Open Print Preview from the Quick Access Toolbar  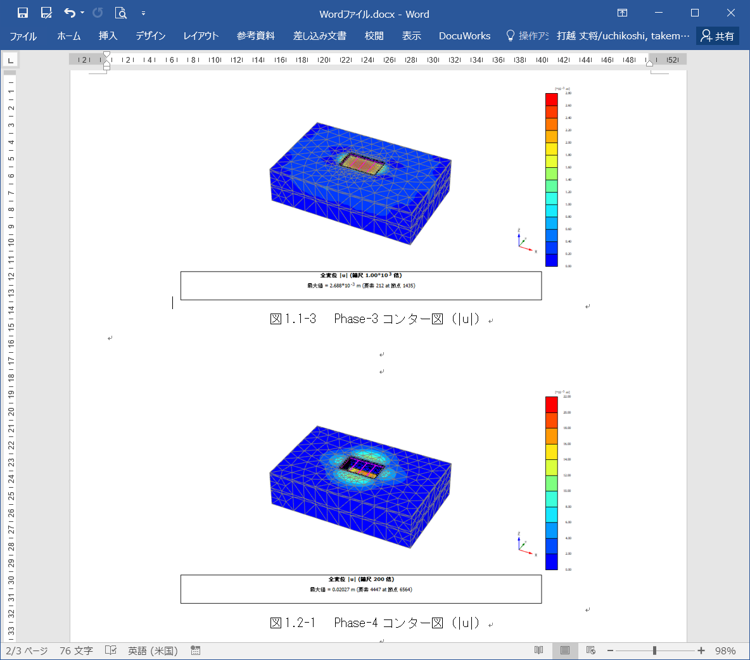(121, 13)
